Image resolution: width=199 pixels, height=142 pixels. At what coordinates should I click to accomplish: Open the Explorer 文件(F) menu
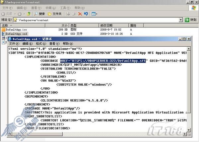(x=7, y=8)
